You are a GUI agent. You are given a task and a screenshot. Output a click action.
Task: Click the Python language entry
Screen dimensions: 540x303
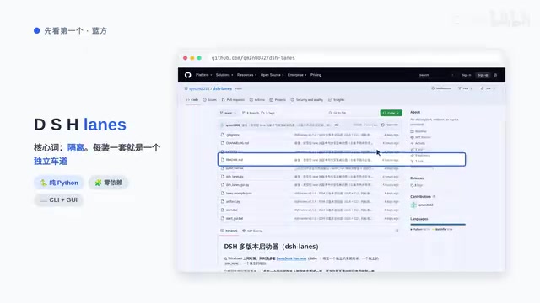pos(420,229)
